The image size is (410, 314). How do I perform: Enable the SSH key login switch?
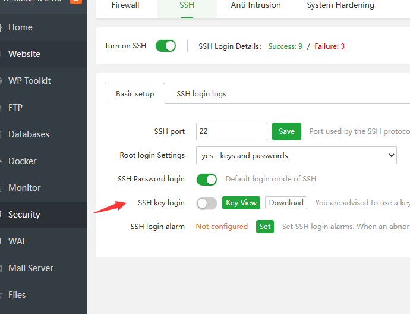(207, 203)
